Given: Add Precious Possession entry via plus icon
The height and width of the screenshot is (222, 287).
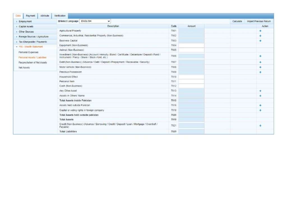Looking at the screenshot, I should [x=260, y=72].
